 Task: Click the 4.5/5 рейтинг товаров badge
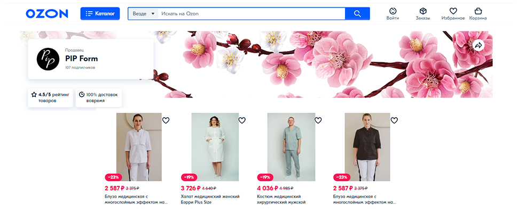pyautogui.click(x=51, y=97)
